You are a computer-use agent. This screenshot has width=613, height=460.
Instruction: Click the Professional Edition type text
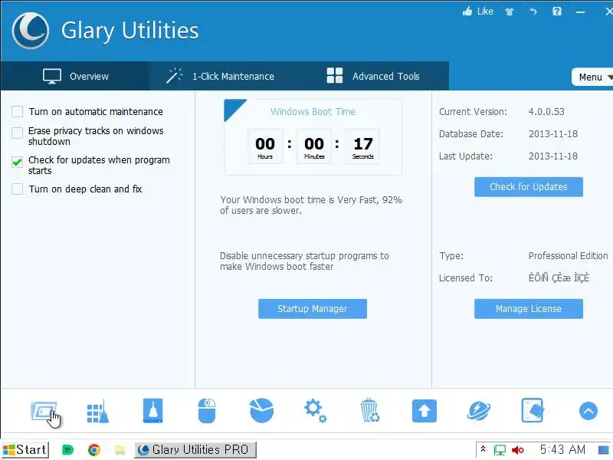568,256
